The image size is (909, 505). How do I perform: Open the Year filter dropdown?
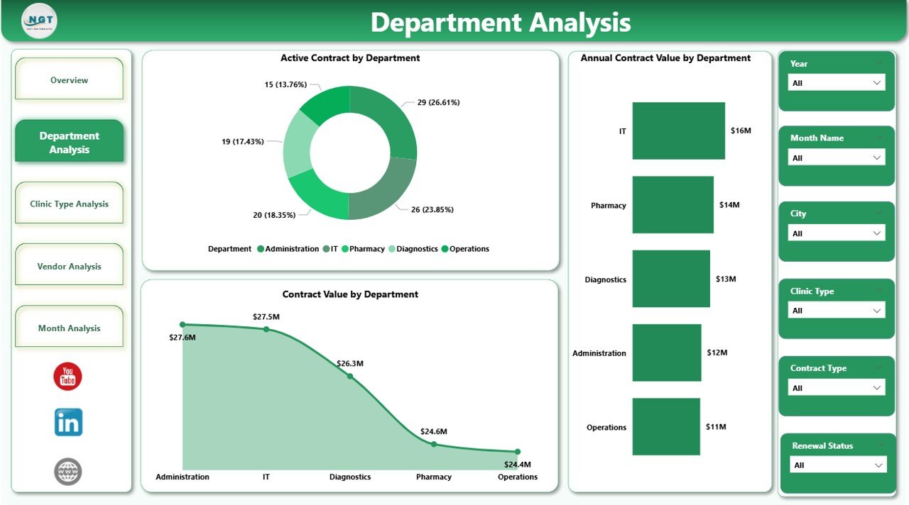coord(837,83)
